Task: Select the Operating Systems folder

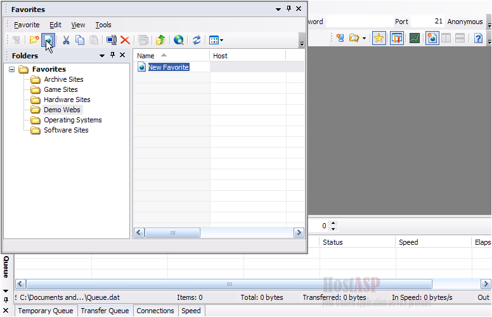Action: pyautogui.click(x=72, y=120)
